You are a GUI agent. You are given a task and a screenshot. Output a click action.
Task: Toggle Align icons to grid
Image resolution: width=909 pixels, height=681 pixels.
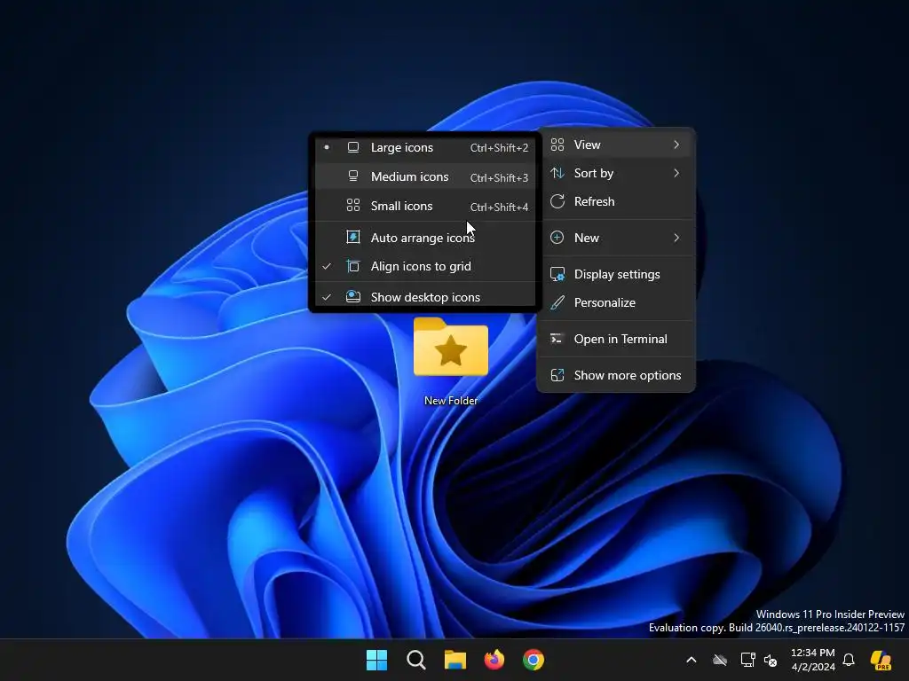click(x=424, y=266)
